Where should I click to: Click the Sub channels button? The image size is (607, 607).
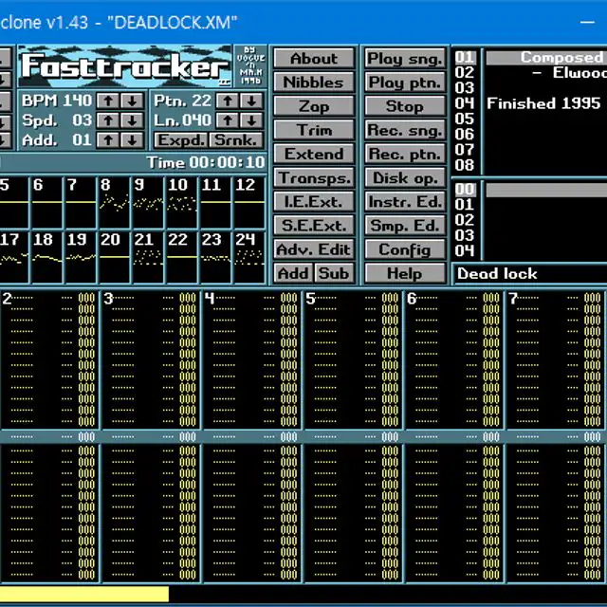tap(334, 273)
